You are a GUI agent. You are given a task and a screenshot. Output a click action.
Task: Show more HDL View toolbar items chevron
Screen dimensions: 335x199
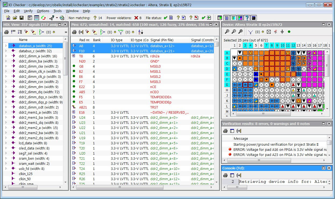click(x=66, y=32)
